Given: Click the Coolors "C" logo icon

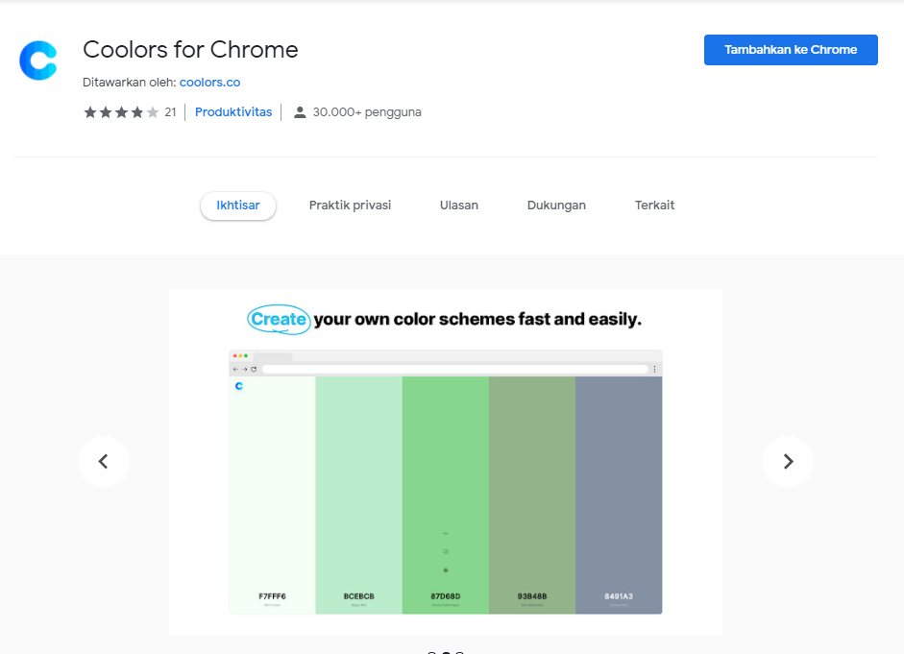Looking at the screenshot, I should pos(37,60).
